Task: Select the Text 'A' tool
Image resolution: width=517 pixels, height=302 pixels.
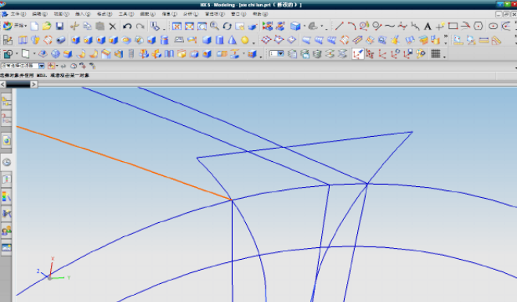Action: point(428,26)
